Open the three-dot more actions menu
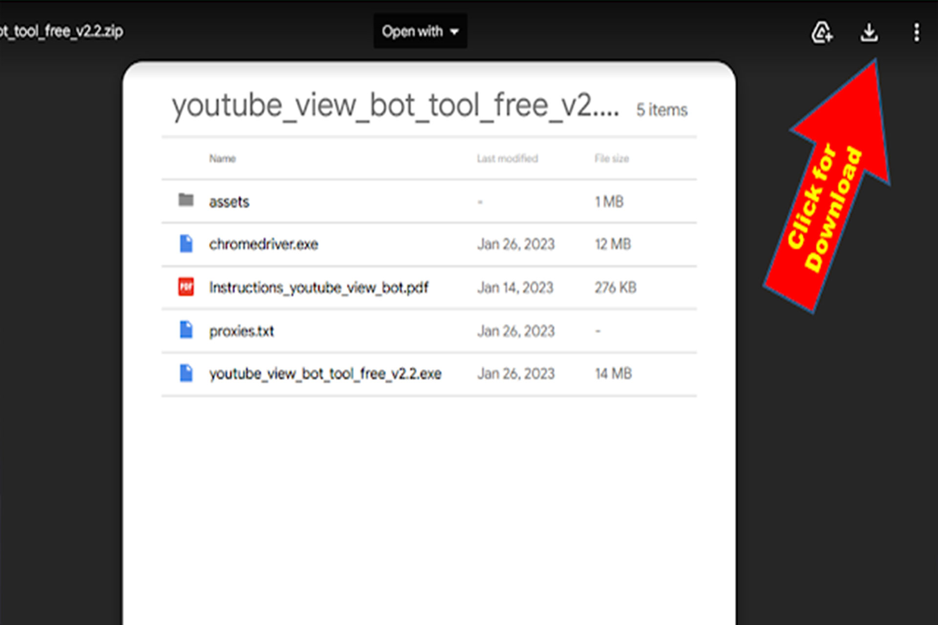The width and height of the screenshot is (938, 625). coord(917,32)
